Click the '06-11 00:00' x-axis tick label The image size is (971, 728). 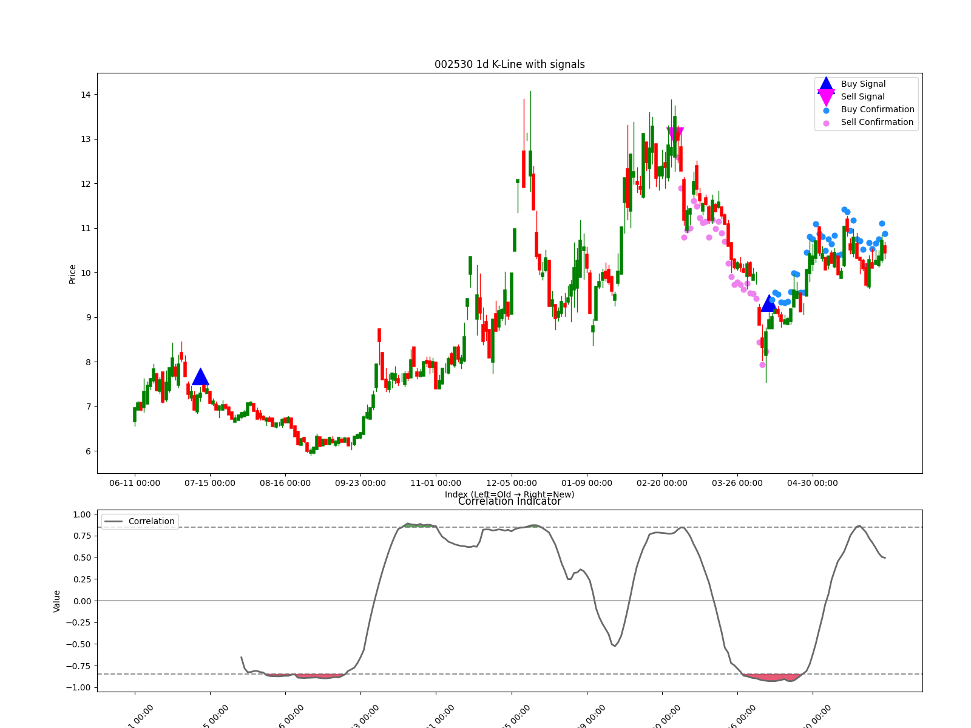(x=135, y=483)
